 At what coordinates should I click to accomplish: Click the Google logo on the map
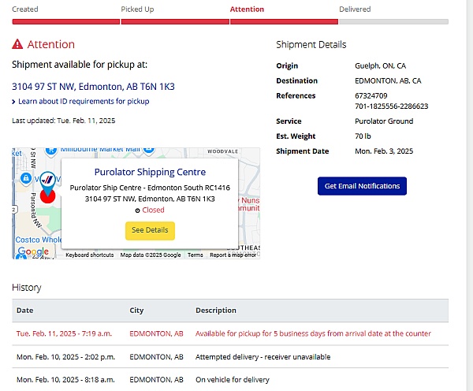[x=33, y=251]
